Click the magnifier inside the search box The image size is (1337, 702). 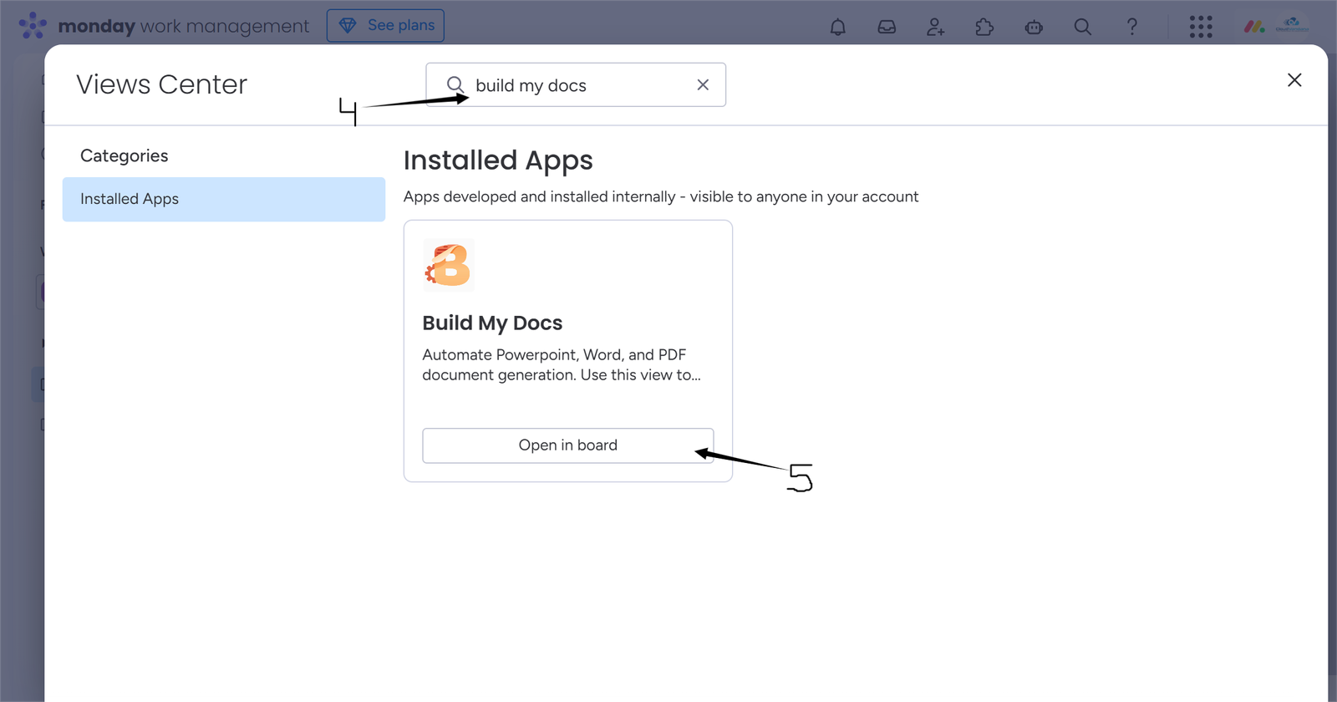455,84
